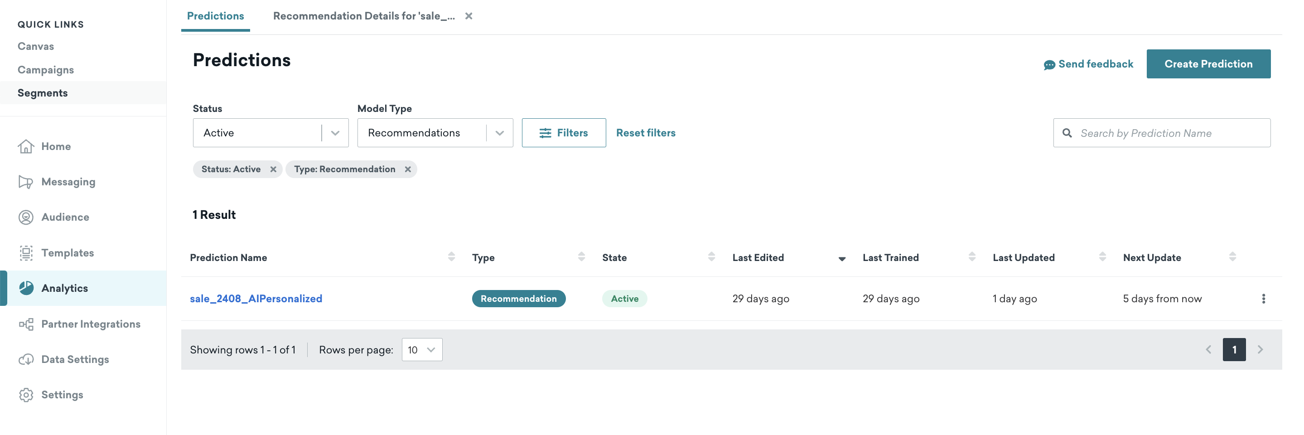Sort by Last Edited column

point(842,259)
